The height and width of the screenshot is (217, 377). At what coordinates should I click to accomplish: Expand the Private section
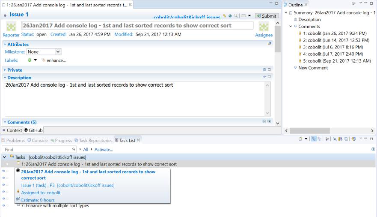click(5, 70)
